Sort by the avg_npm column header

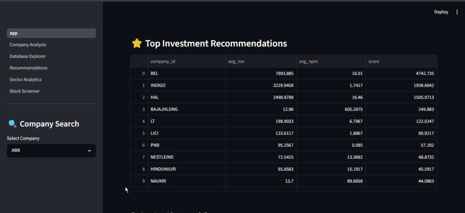(331, 61)
